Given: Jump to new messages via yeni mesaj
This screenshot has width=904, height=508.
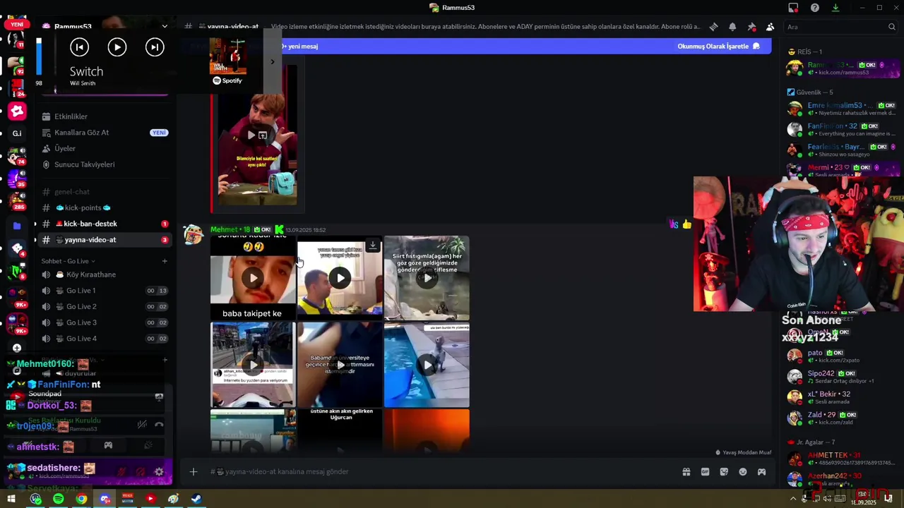Looking at the screenshot, I should click(302, 47).
